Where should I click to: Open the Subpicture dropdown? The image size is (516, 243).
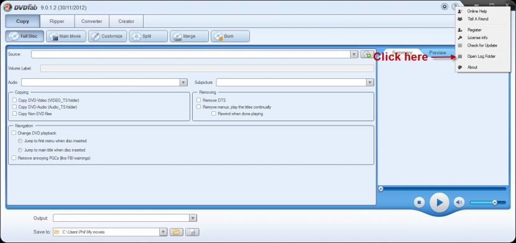click(371, 82)
